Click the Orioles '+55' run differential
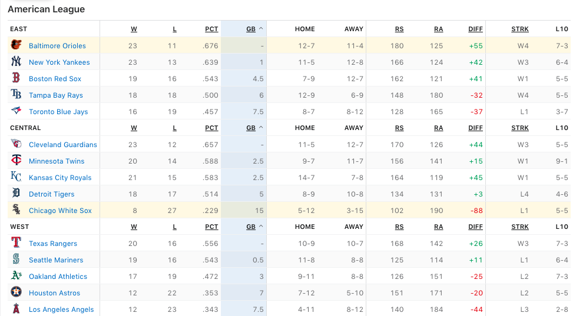Image resolution: width=576 pixels, height=316 pixels. [x=476, y=46]
